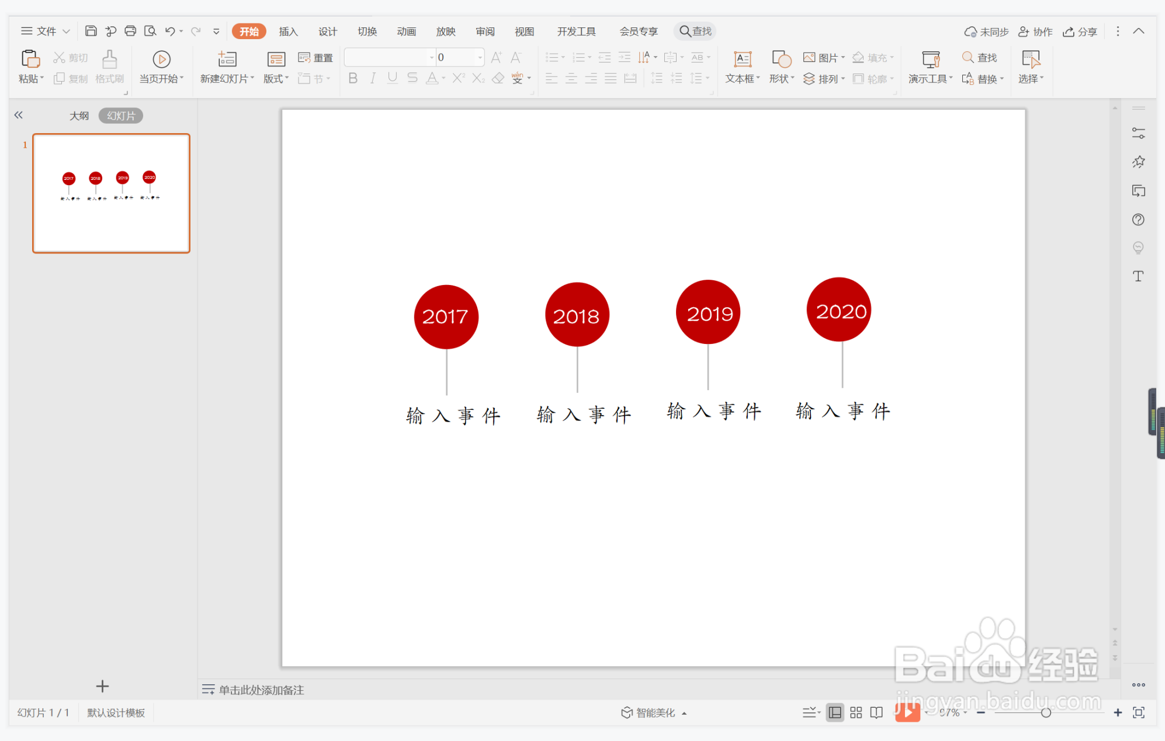Switch to slide sorter grid view
1165x741 pixels.
856,712
